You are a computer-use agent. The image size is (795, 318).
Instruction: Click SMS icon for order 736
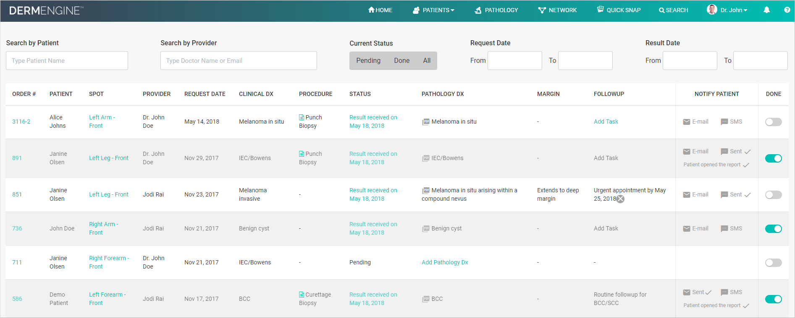[724, 229]
